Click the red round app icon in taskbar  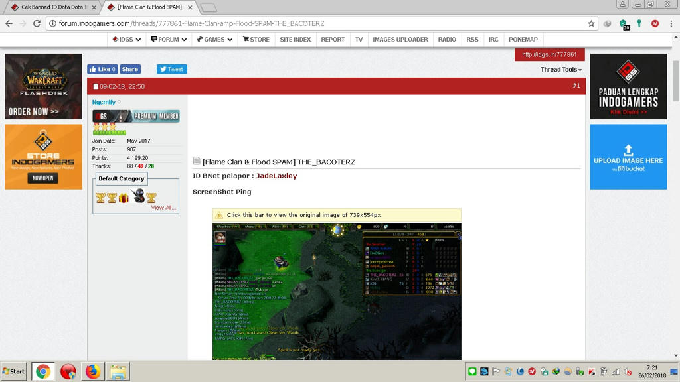(68, 371)
